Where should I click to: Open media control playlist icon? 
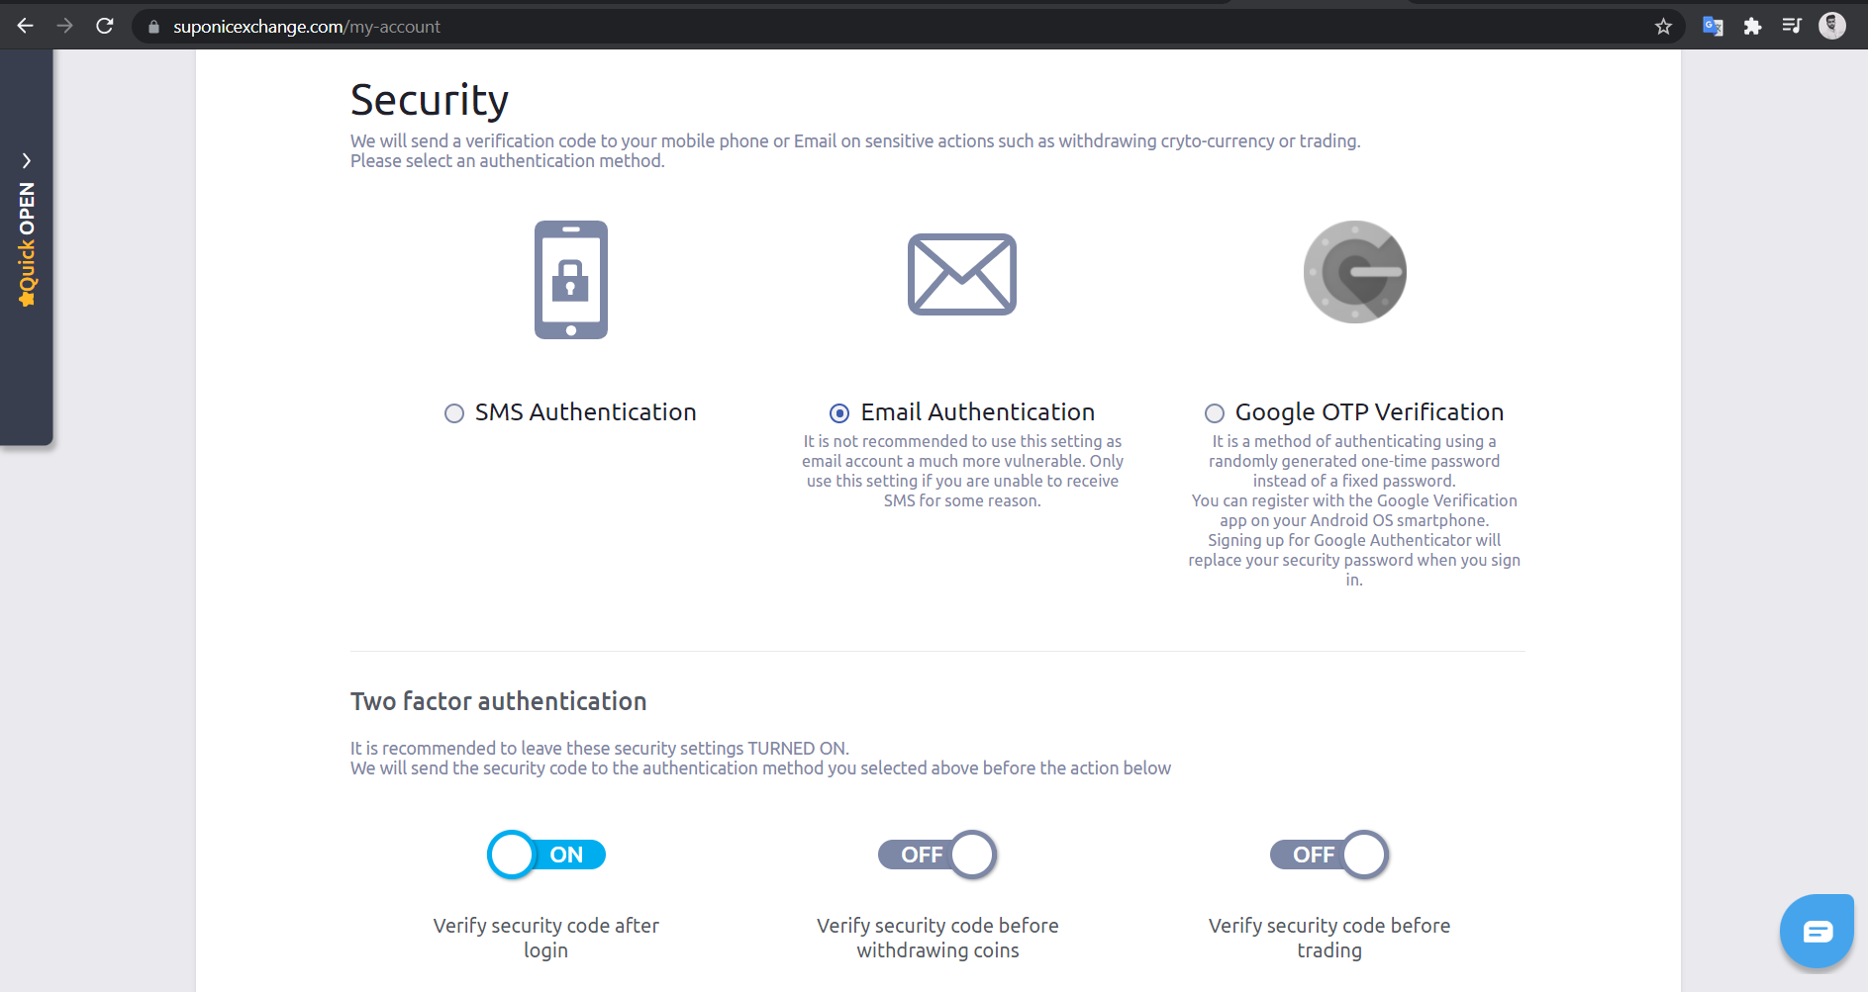(1792, 26)
